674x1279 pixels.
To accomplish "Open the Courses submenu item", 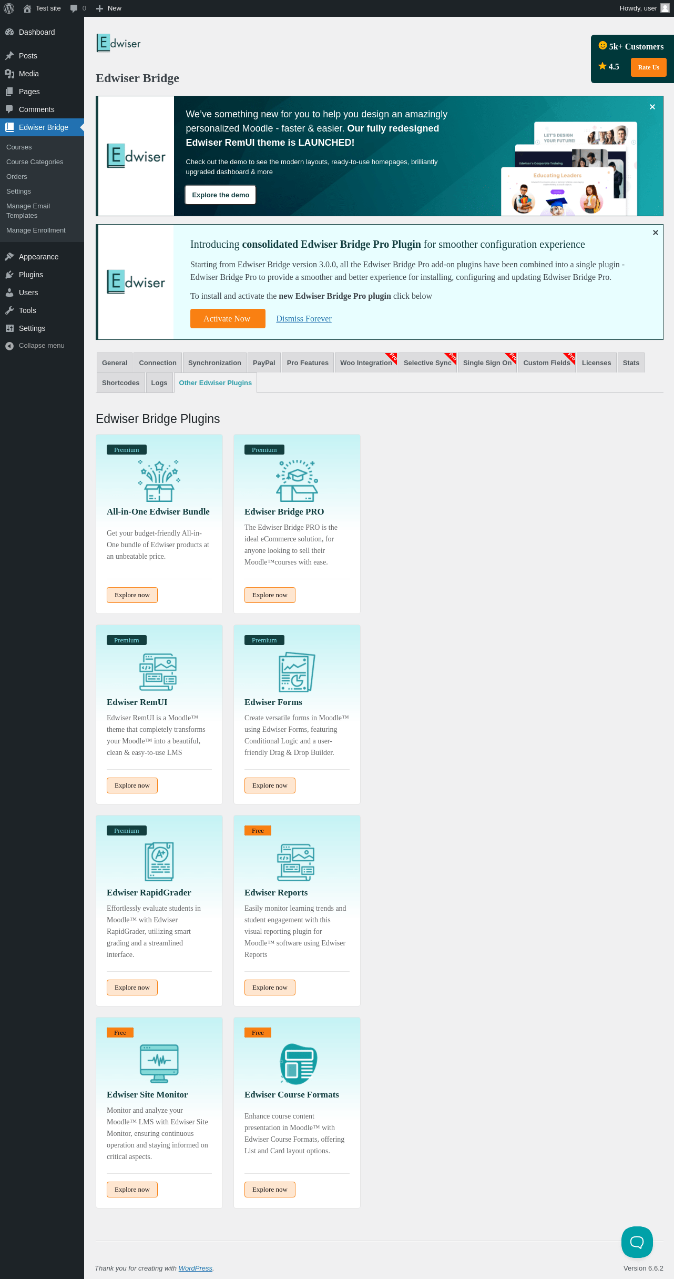I will tap(42, 147).
